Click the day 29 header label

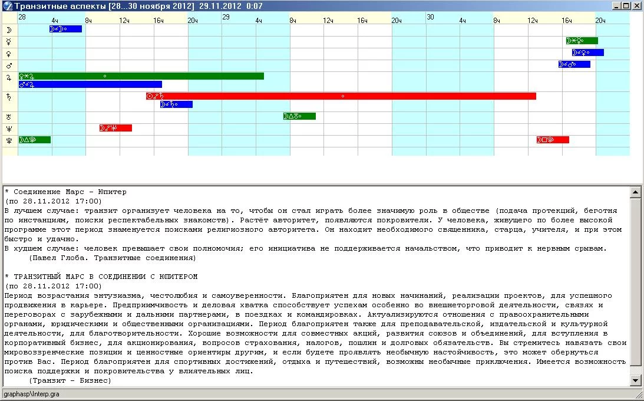pyautogui.click(x=226, y=17)
